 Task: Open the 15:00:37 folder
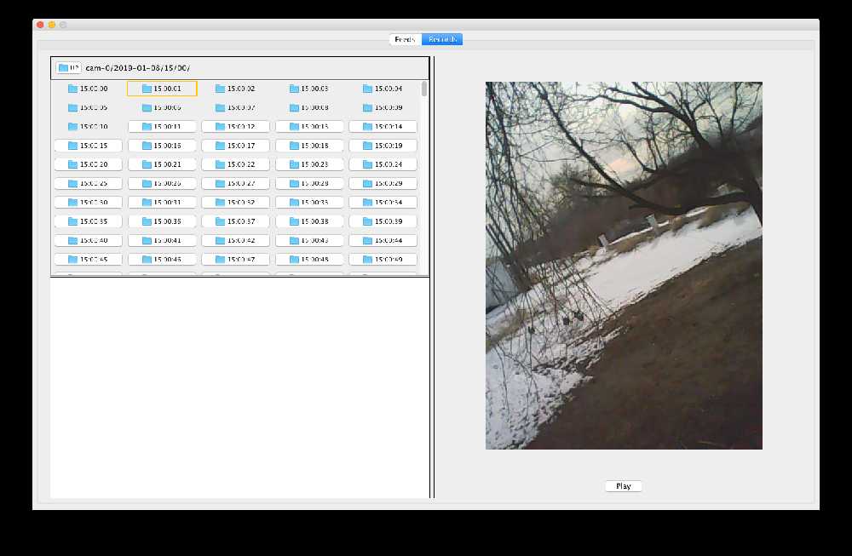[235, 221]
